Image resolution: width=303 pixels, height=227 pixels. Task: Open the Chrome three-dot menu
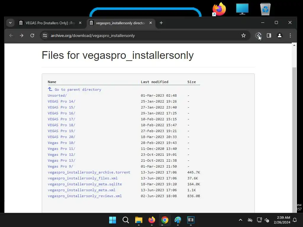[x=290, y=35]
